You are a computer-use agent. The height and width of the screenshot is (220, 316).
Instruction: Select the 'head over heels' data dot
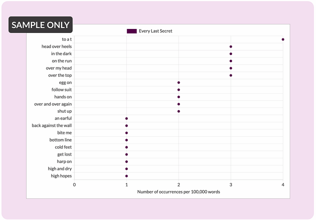[x=231, y=47]
